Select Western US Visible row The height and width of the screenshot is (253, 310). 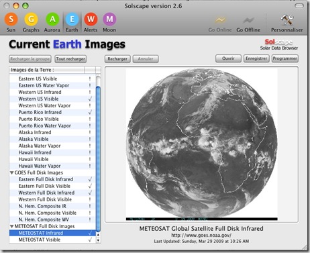point(52,99)
